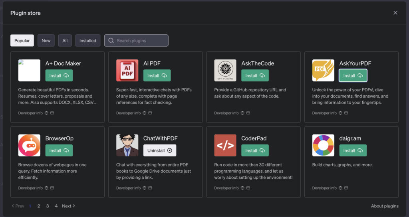The height and width of the screenshot is (217, 409).
Task: Click the AskYourPDF title
Action: 355,63
